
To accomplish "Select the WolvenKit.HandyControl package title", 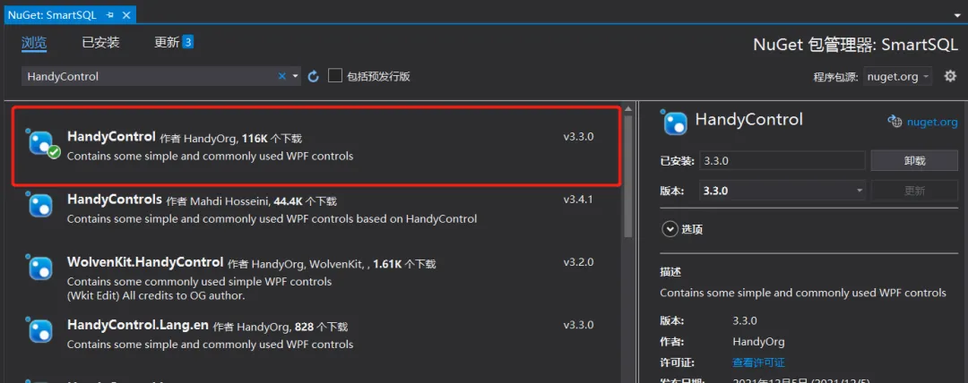I will pos(144,262).
